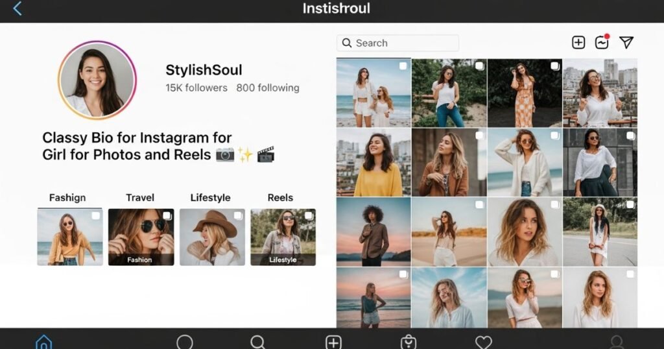Open bottom-row post of woman on white background
664x349 pixels.
[x=600, y=297]
